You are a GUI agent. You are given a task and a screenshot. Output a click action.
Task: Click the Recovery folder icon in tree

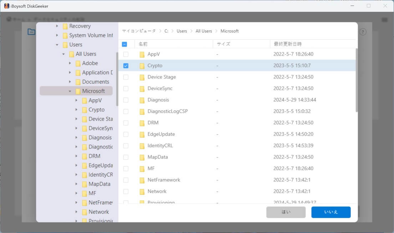(x=65, y=26)
